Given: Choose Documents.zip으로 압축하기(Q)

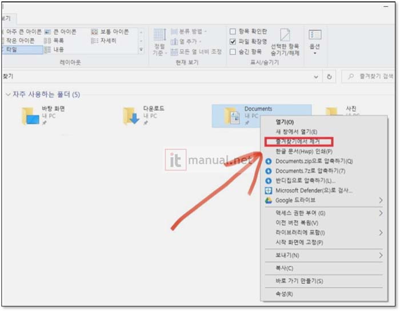Looking at the screenshot, I should pos(314,161).
